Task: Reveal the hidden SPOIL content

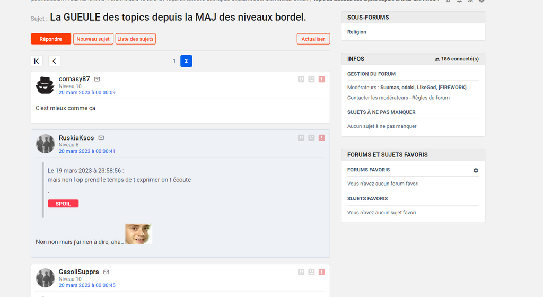Action: click(63, 204)
